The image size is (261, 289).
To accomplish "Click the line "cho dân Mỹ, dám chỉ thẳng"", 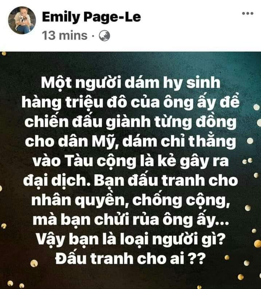I will point(130,141).
